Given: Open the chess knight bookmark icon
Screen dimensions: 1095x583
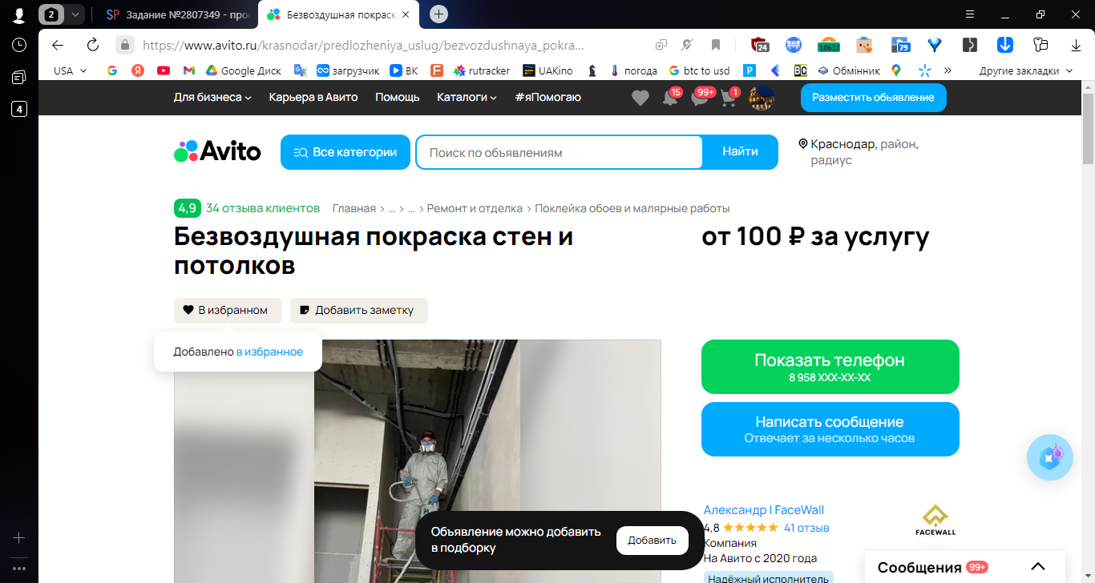Looking at the screenshot, I should coord(592,70).
